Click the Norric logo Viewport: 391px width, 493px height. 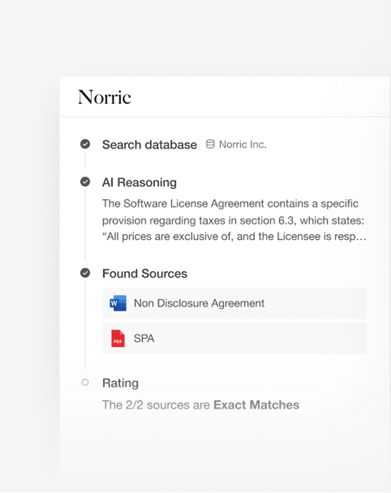tap(105, 97)
